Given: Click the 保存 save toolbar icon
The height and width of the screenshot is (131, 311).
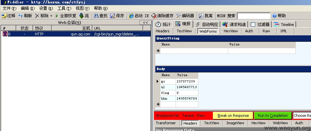Looking at the screenshot, I should point(113,16).
